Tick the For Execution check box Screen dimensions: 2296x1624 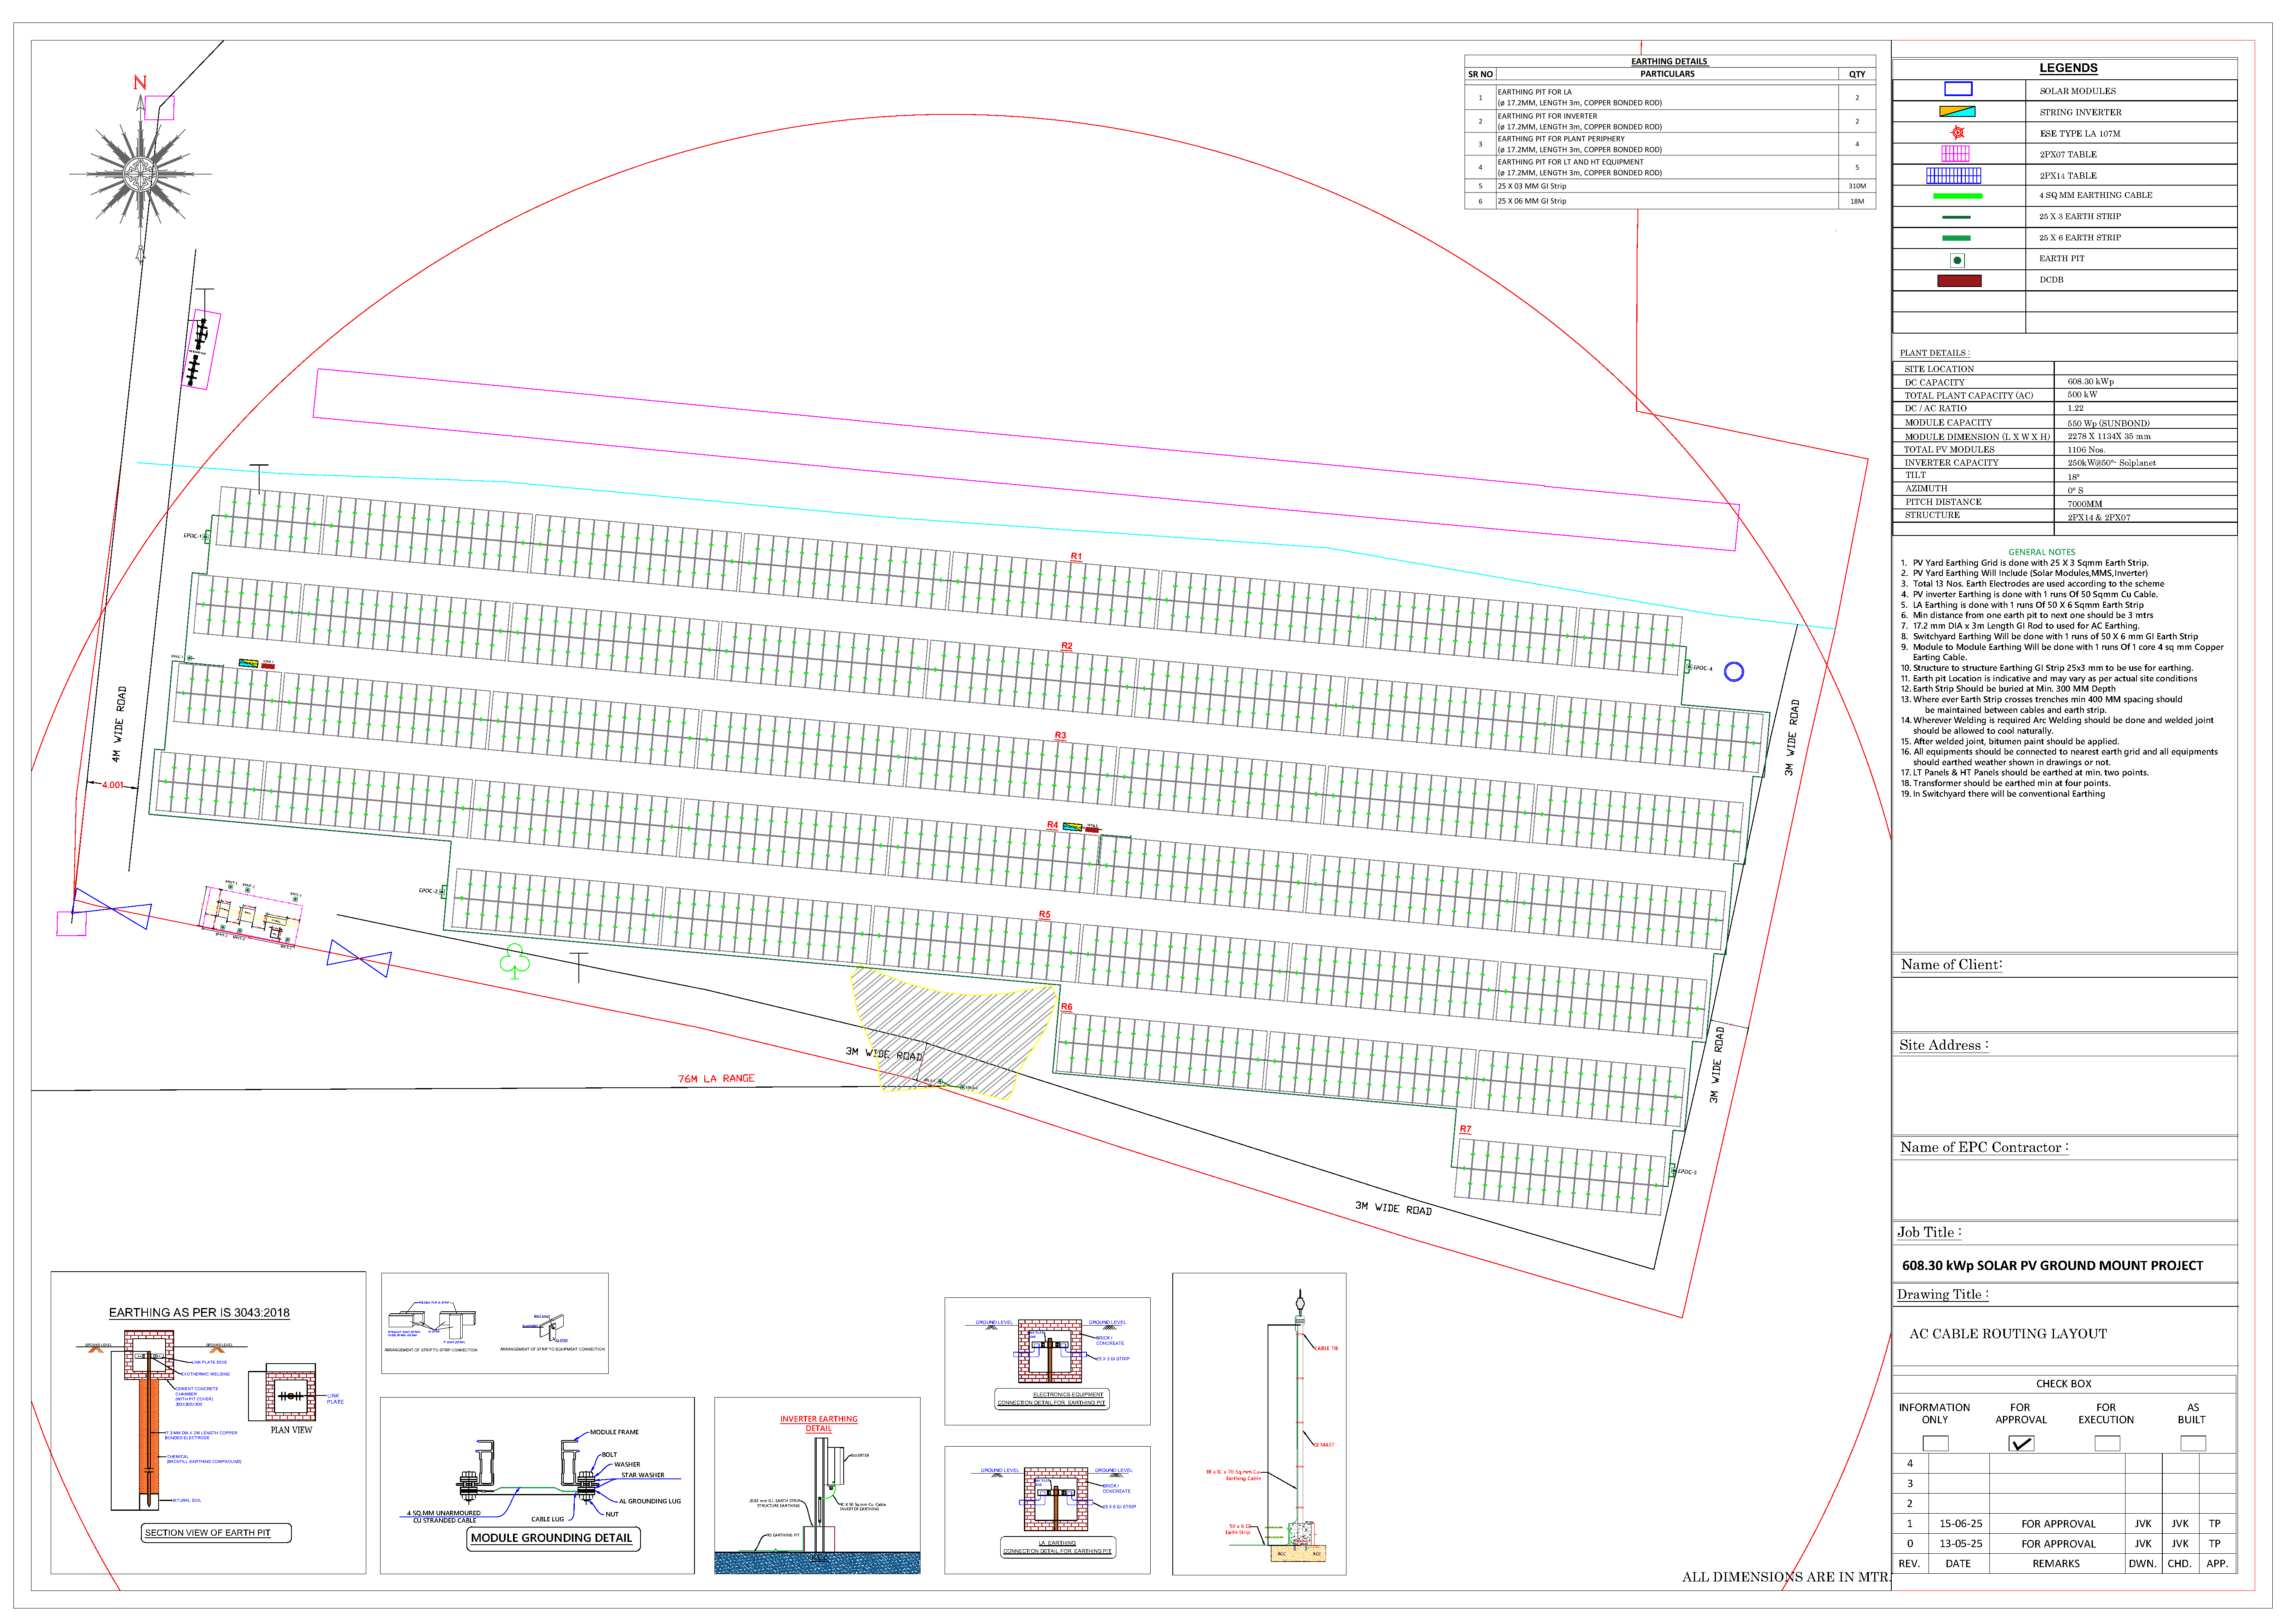[2107, 1443]
